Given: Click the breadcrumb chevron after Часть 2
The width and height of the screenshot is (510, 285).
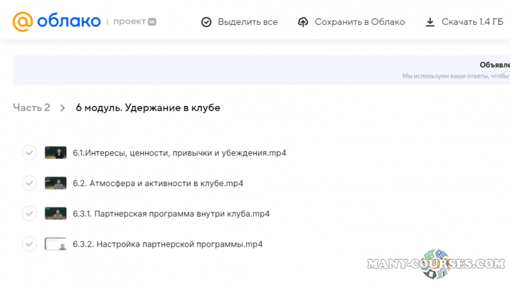Looking at the screenshot, I should pyautogui.click(x=62, y=108).
